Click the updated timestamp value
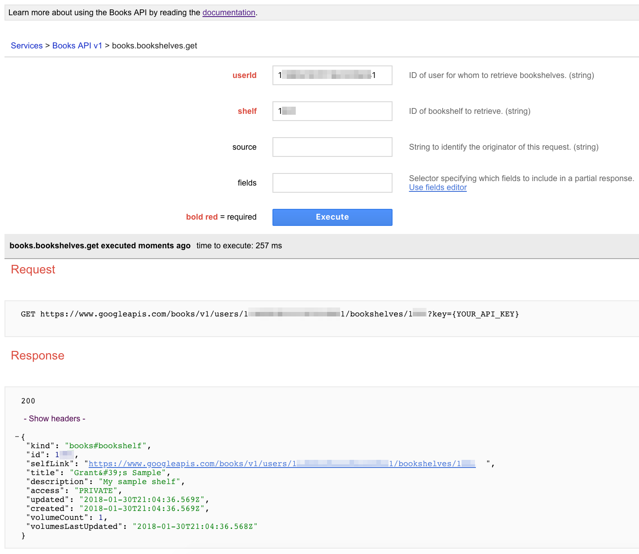639x554 pixels. coord(142,499)
